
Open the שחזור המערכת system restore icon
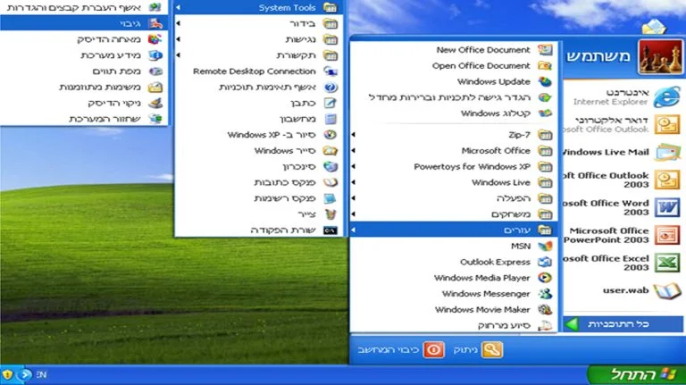pos(155,119)
